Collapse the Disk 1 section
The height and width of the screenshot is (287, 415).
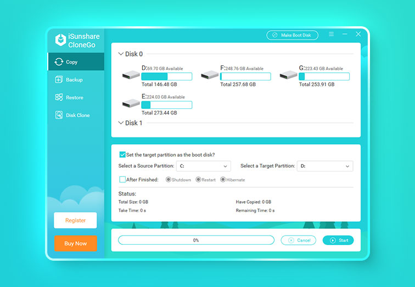(x=121, y=123)
